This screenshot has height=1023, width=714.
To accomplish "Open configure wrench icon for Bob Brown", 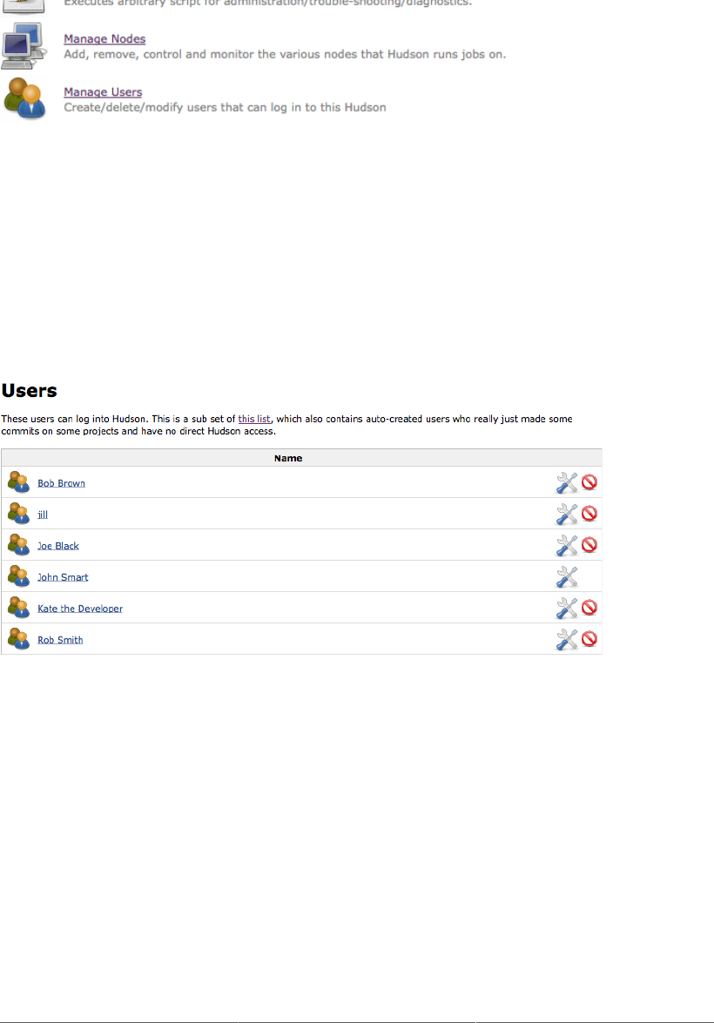I will 567,482.
